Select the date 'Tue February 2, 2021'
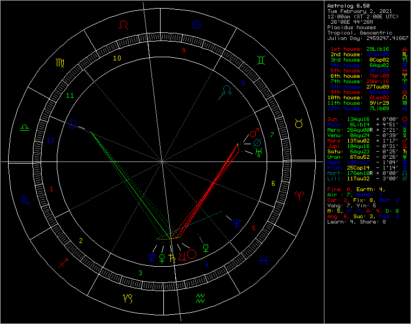Screen dimensions: 411x324 pyautogui.click(x=360, y=11)
